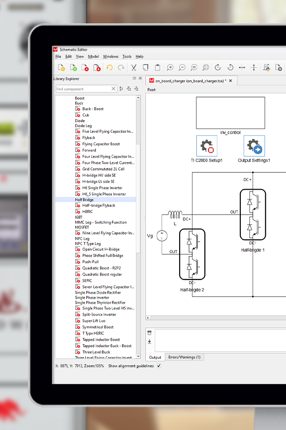Flip the selection vertically
Screen dimensions: 286x430
[x=254, y=67]
